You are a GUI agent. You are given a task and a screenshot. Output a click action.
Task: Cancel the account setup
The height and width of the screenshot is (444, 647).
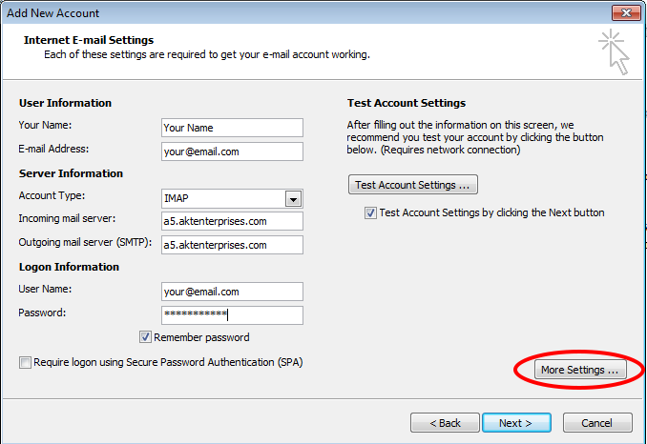597,423
